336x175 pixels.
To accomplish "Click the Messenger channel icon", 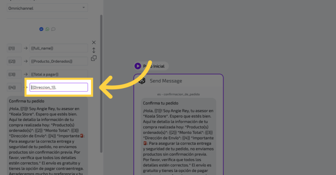I will click(41, 29).
